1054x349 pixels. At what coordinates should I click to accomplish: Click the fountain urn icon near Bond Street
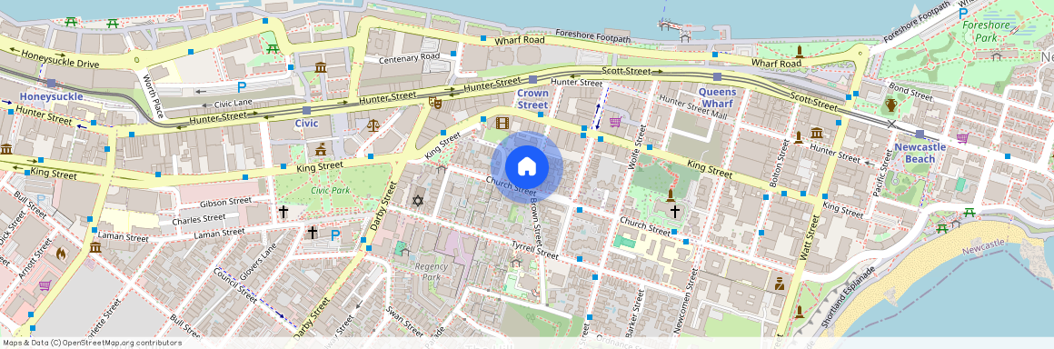point(890,105)
